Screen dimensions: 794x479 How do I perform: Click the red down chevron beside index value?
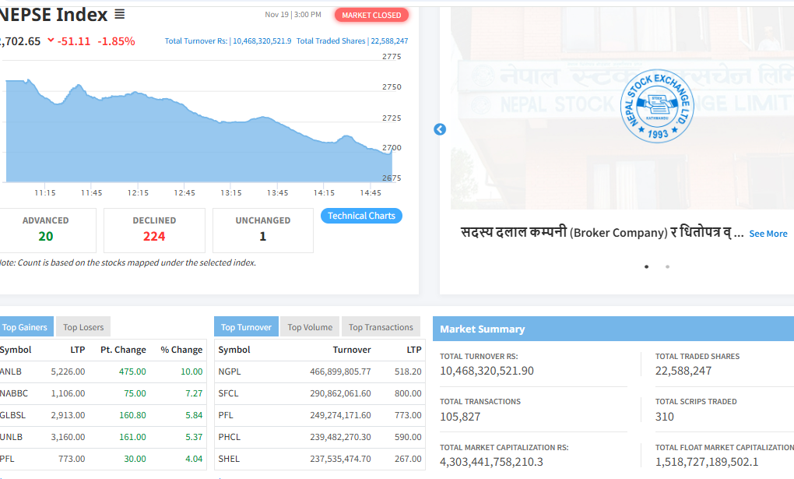(51, 40)
